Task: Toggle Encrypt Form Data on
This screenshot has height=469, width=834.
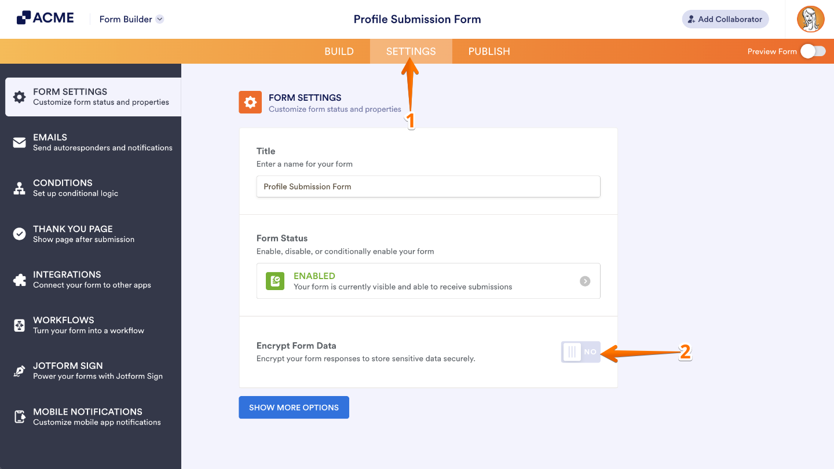Action: (x=580, y=351)
